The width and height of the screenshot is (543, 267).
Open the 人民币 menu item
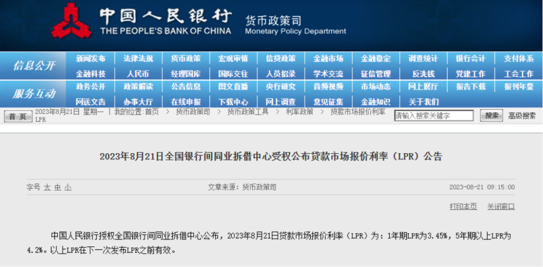click(x=138, y=74)
